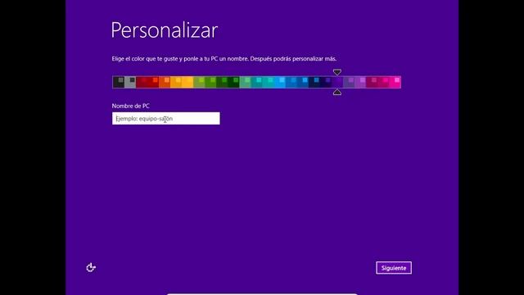Viewport: 524px width, 295px height.
Task: Pick the dark navy blue color swatch
Action: tap(314, 82)
